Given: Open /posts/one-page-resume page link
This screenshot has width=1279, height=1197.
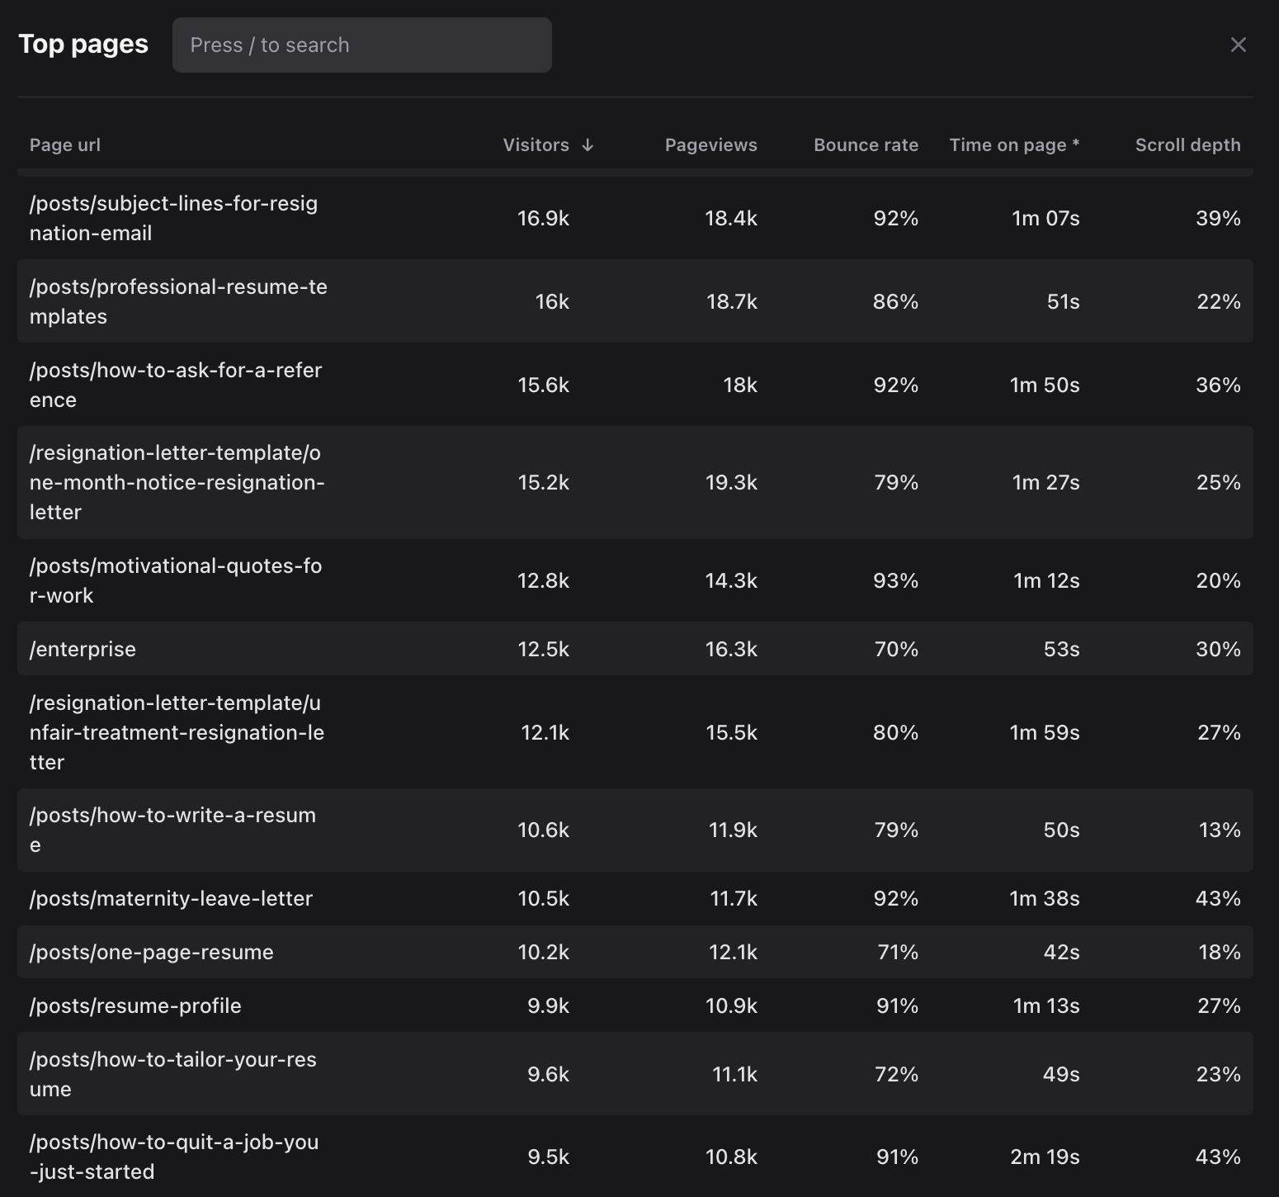Looking at the screenshot, I should (x=151, y=952).
